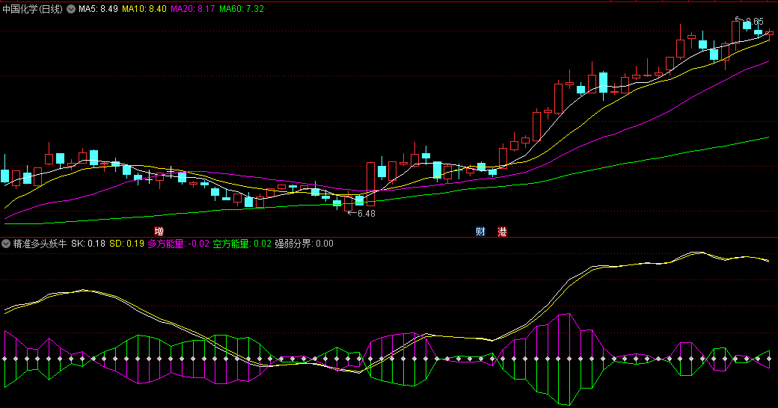Image resolution: width=778 pixels, height=408 pixels.
Task: Click the 精准多头妖牛 indicator name
Action: [40, 244]
